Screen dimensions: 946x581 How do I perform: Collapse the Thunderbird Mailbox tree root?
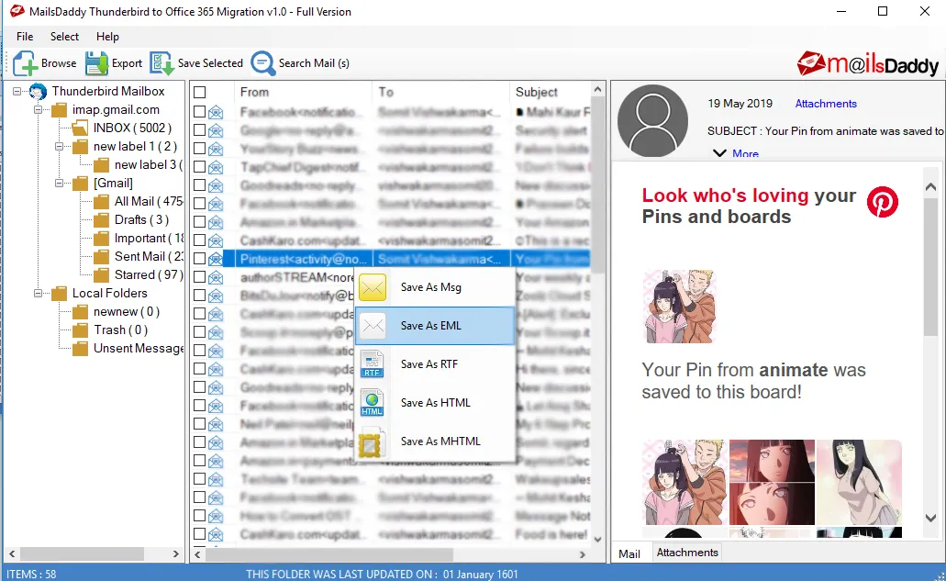[x=17, y=92]
